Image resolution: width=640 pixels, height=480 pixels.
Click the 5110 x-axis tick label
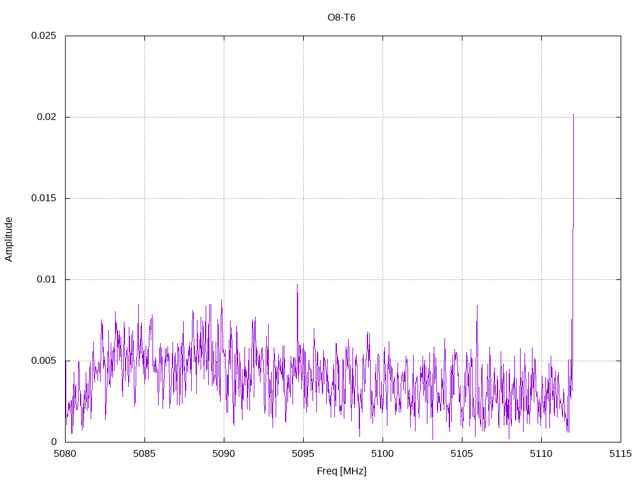pos(541,454)
